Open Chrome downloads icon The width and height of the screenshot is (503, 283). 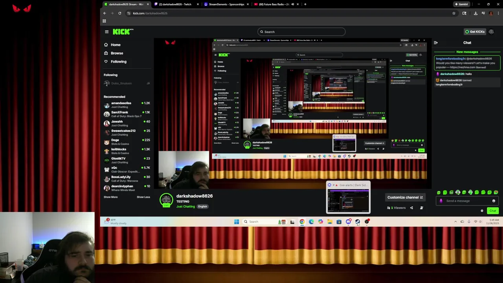coord(475,13)
